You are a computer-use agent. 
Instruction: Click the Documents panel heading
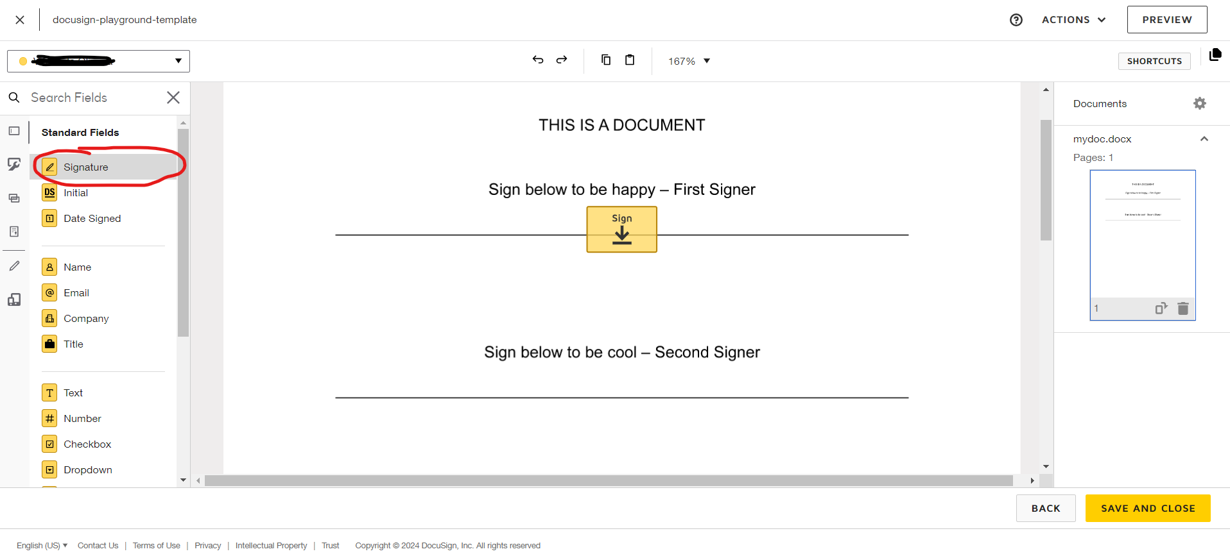pos(1100,104)
